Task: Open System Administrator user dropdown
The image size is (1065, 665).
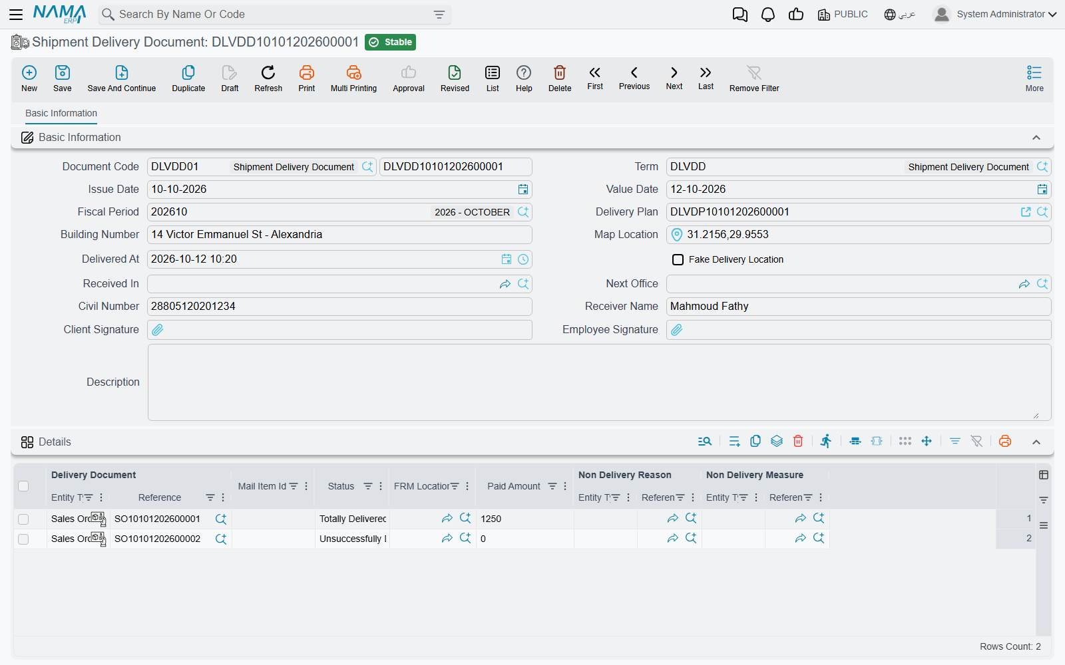Action: pyautogui.click(x=995, y=14)
